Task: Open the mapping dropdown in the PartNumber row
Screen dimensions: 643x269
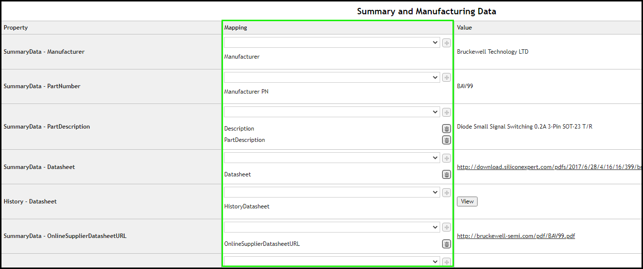Action: [x=332, y=77]
